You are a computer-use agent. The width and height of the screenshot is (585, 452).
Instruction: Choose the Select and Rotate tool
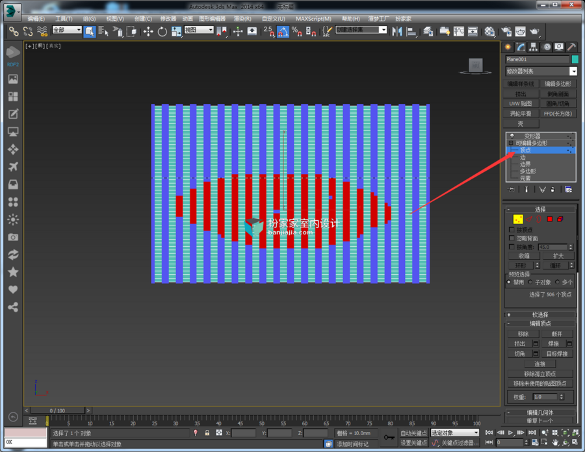click(162, 32)
